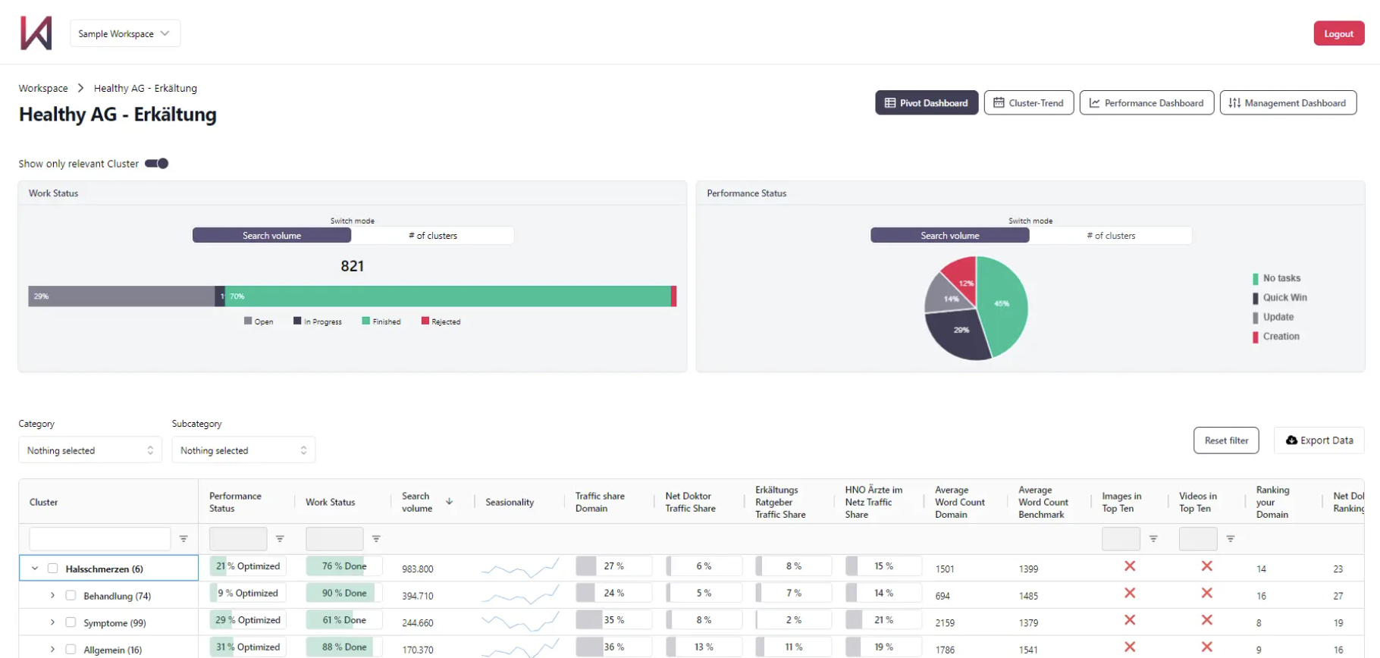The width and height of the screenshot is (1380, 658).
Task: Click the Finished legend swatch
Action: [366, 321]
